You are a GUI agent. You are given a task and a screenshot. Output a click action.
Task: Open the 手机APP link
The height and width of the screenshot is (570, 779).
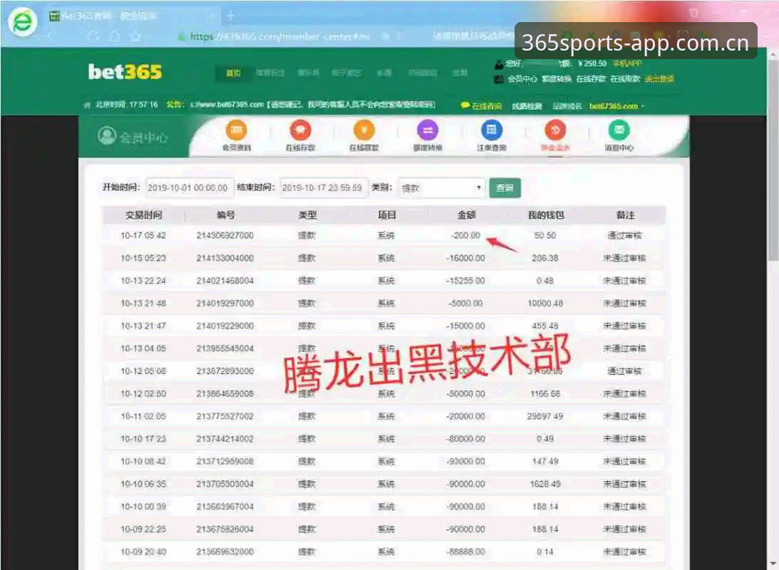tap(627, 63)
